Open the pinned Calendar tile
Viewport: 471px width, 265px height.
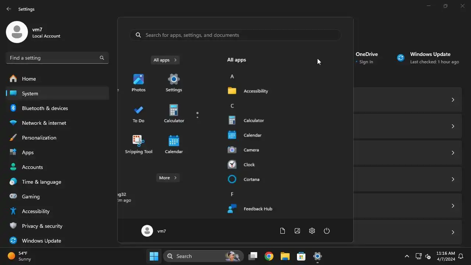174,145
